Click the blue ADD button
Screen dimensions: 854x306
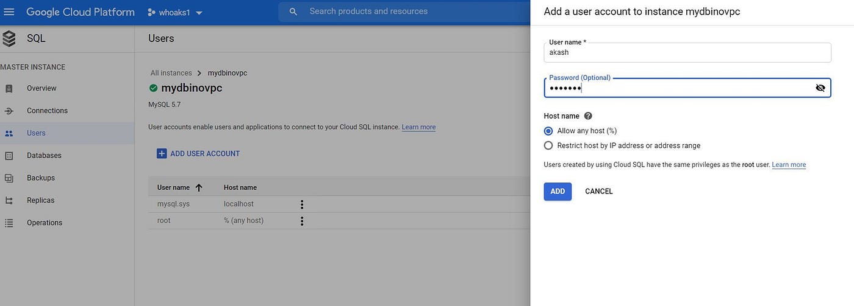coord(558,191)
